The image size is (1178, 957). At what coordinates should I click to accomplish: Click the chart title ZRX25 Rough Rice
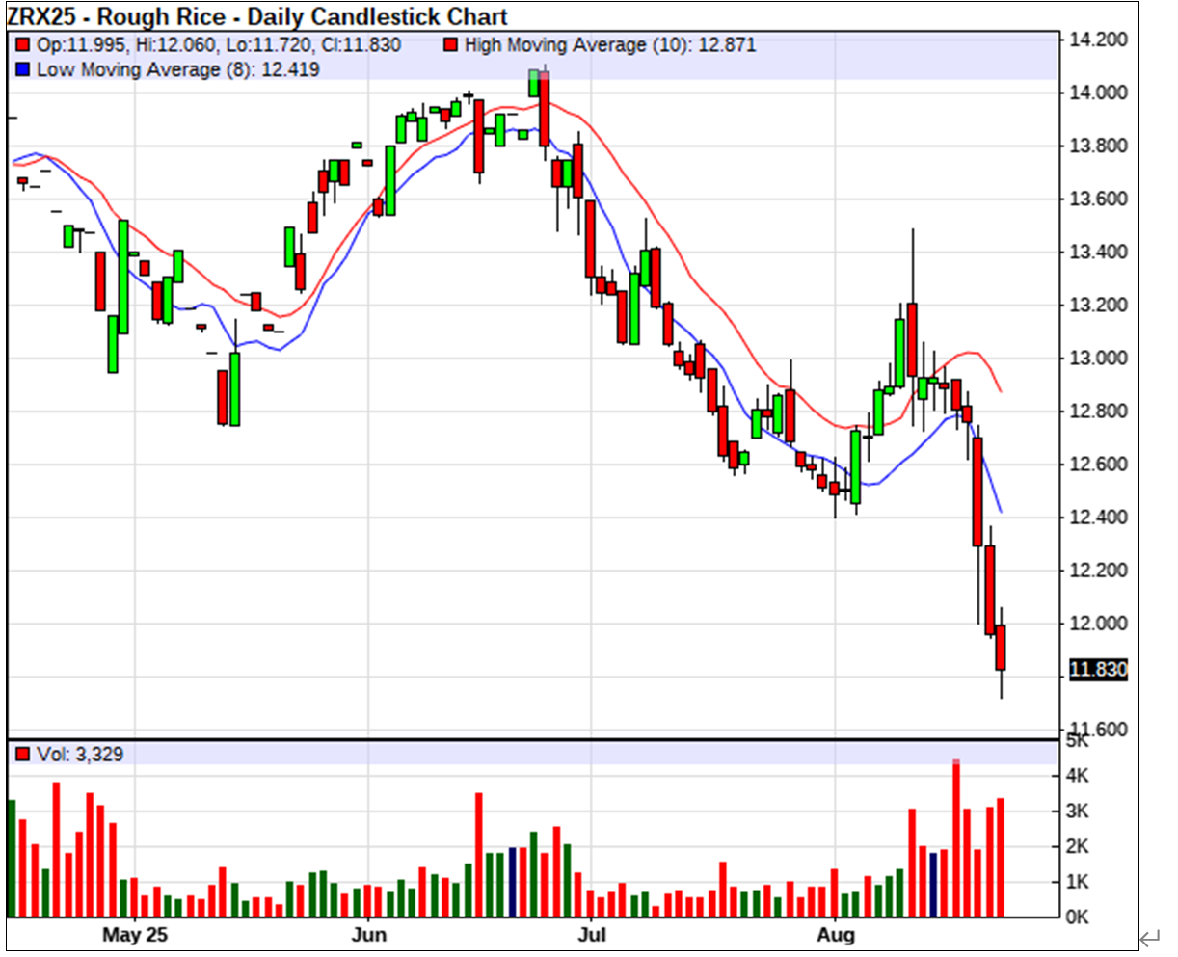257,17
